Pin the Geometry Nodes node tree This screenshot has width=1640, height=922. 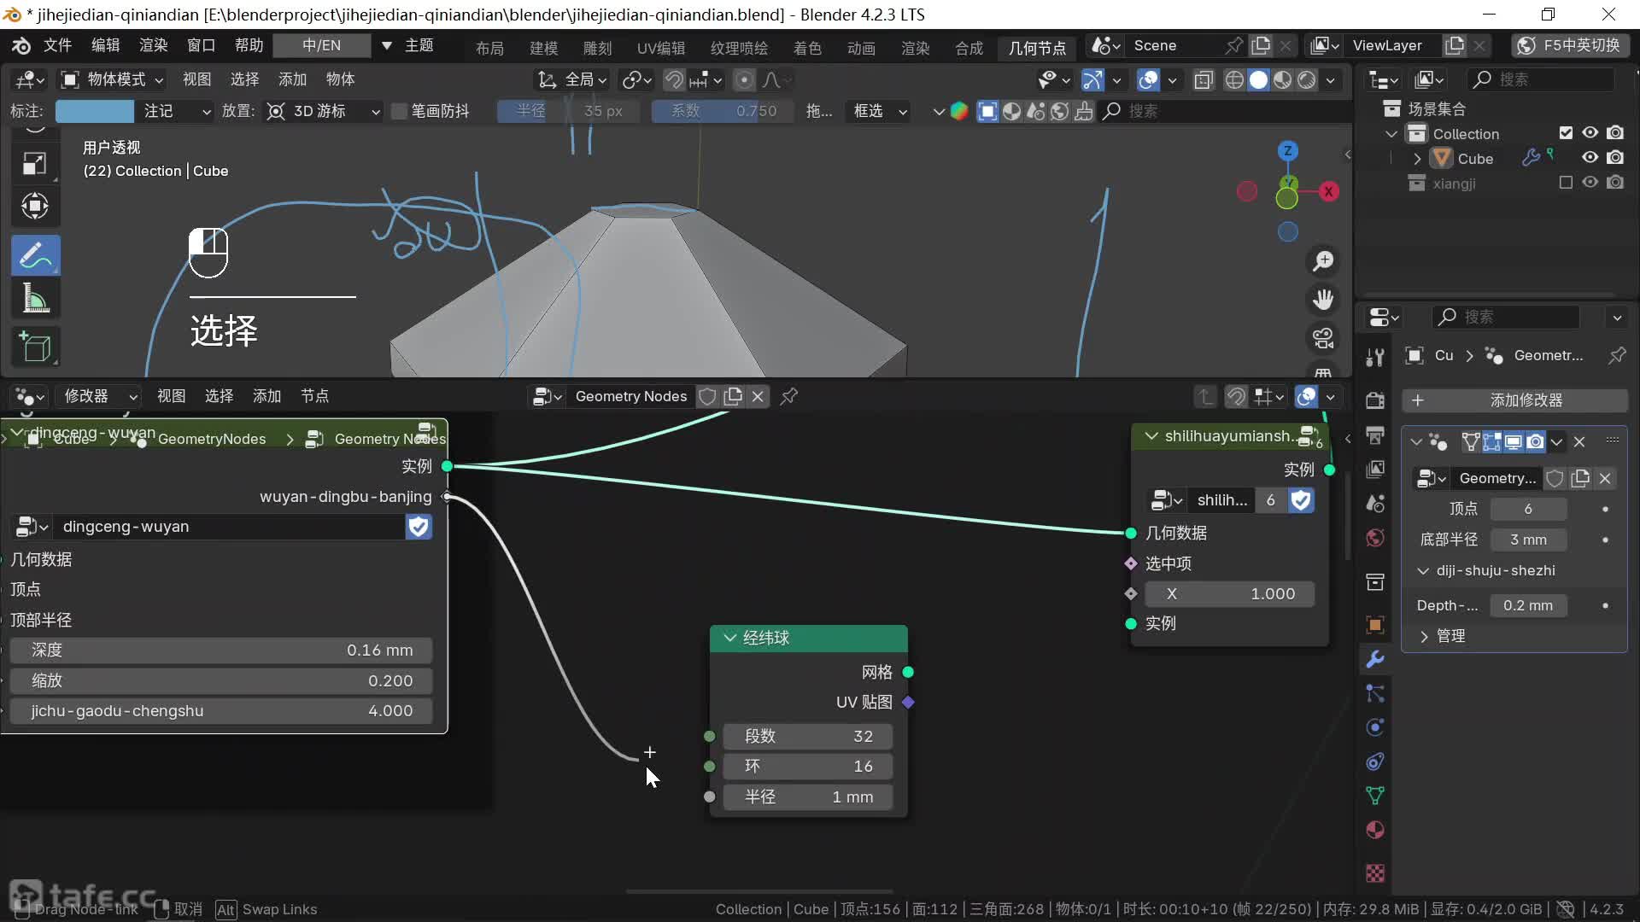click(789, 396)
